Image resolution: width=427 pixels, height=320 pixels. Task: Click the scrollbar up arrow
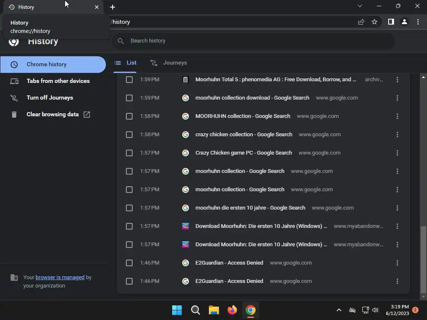(423, 77)
